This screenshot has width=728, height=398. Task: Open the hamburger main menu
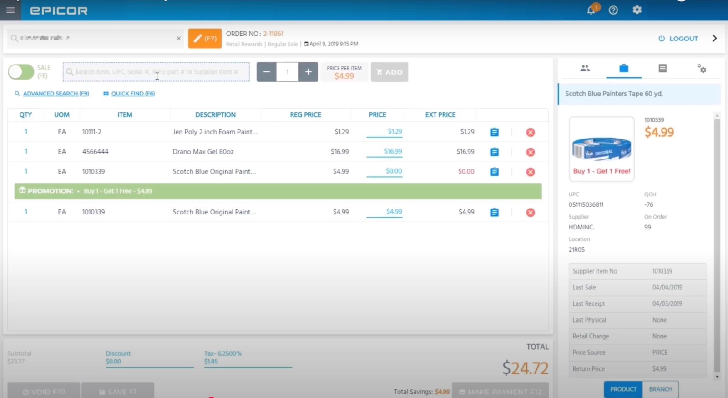click(x=10, y=10)
